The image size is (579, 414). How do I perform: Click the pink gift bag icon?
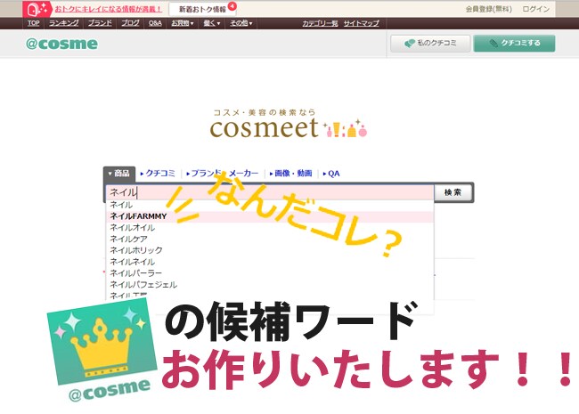coord(37,9)
